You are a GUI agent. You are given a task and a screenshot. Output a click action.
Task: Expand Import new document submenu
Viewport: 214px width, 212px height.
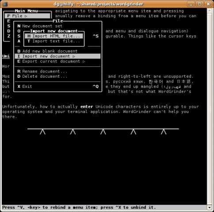tap(57, 56)
